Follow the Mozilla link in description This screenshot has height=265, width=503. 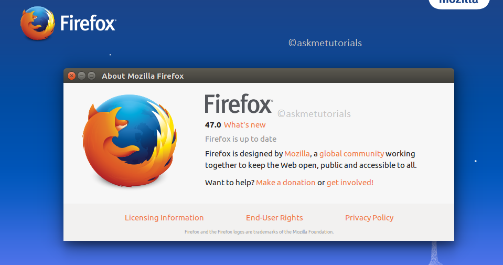point(297,154)
